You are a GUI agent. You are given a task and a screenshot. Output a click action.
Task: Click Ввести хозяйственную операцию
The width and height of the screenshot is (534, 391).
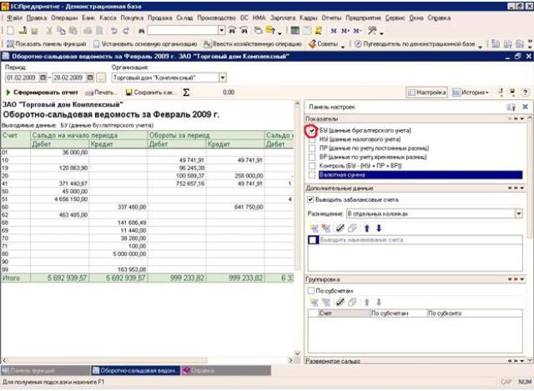click(x=252, y=44)
